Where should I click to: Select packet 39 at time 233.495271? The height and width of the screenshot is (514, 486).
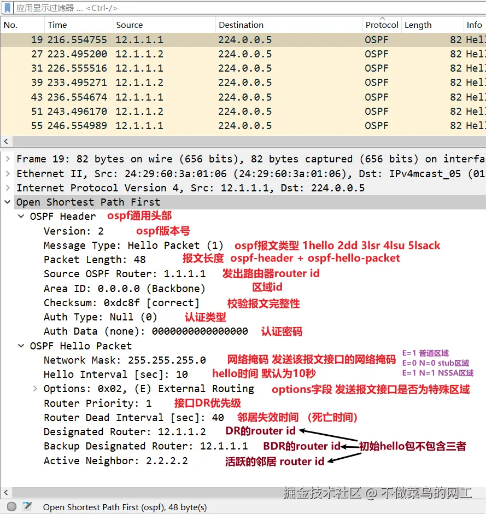243,82
